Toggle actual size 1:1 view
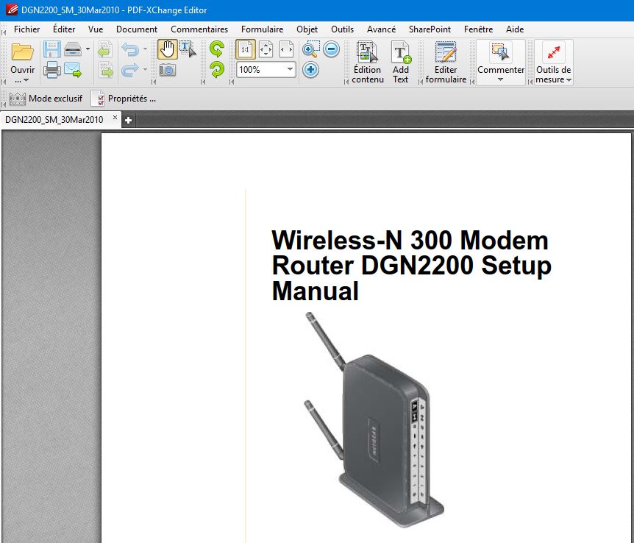 (x=246, y=49)
